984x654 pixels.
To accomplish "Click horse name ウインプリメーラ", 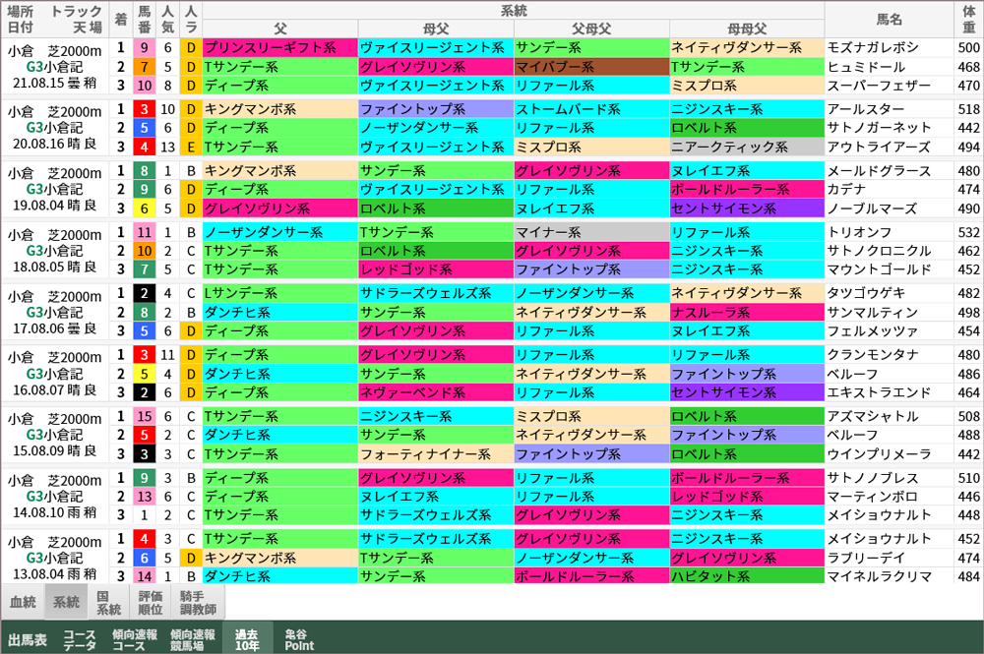I will coord(879,454).
